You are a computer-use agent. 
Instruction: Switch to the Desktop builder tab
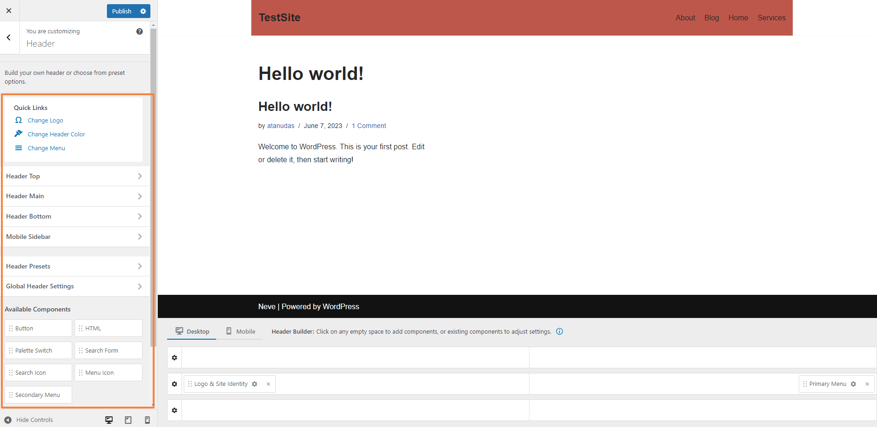(x=192, y=331)
